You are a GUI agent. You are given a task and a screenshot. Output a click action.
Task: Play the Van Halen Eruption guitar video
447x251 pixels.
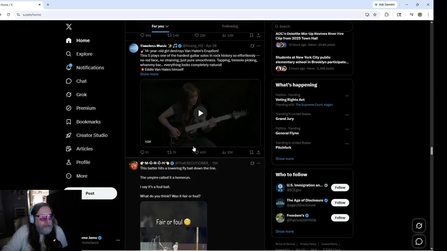pyautogui.click(x=200, y=113)
